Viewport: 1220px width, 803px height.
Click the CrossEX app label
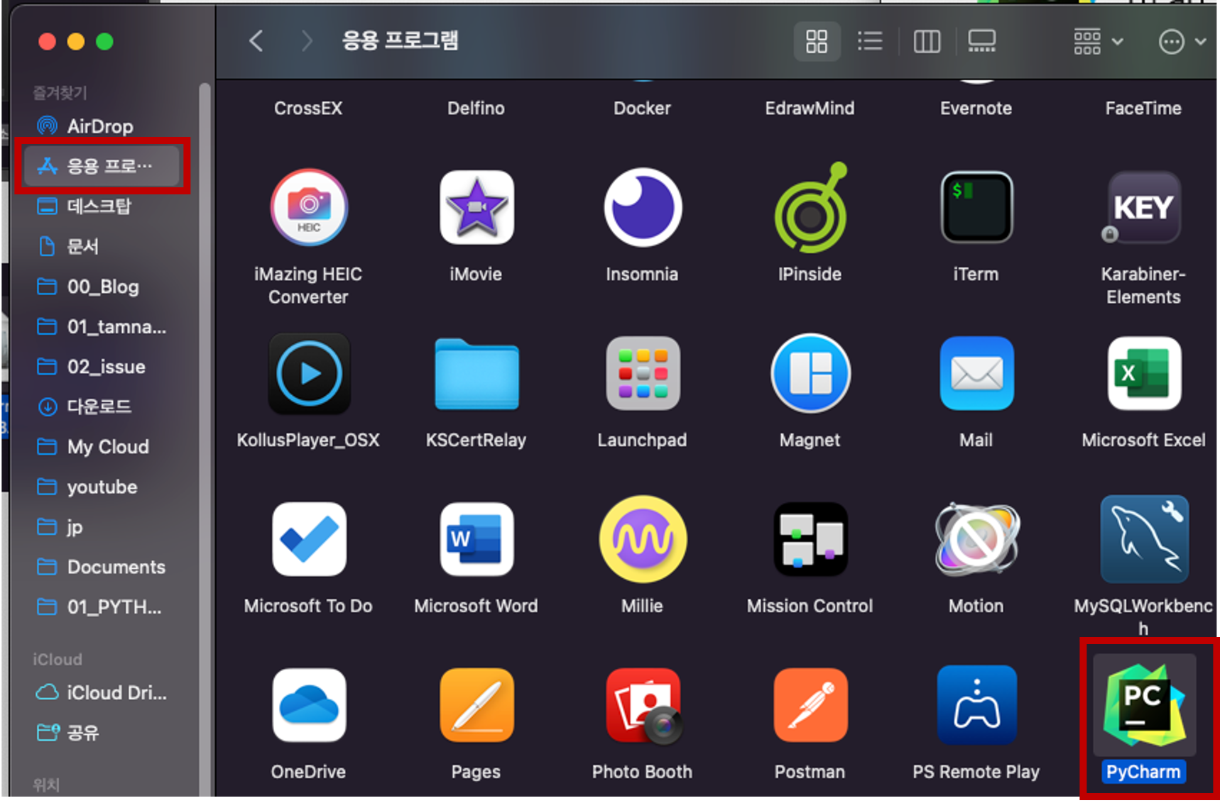[308, 108]
